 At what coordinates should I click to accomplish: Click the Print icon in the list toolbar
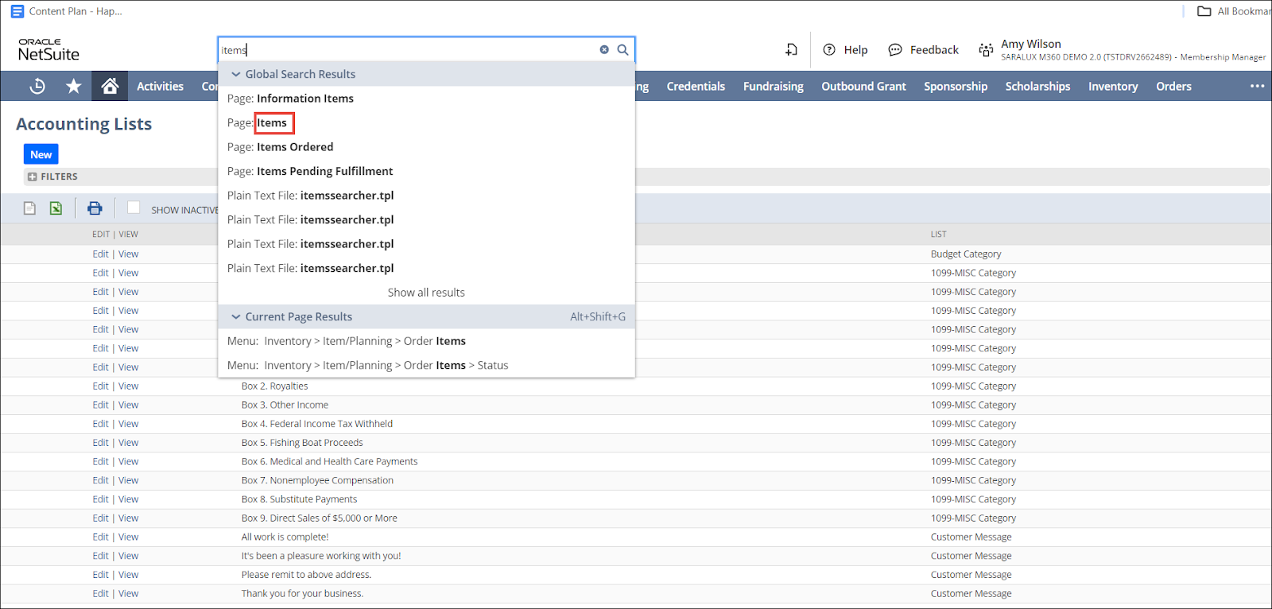click(95, 208)
